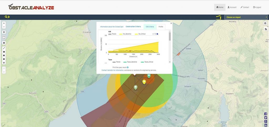Share on Facebook icon
This screenshot has height=127, width=269.
[266, 114]
